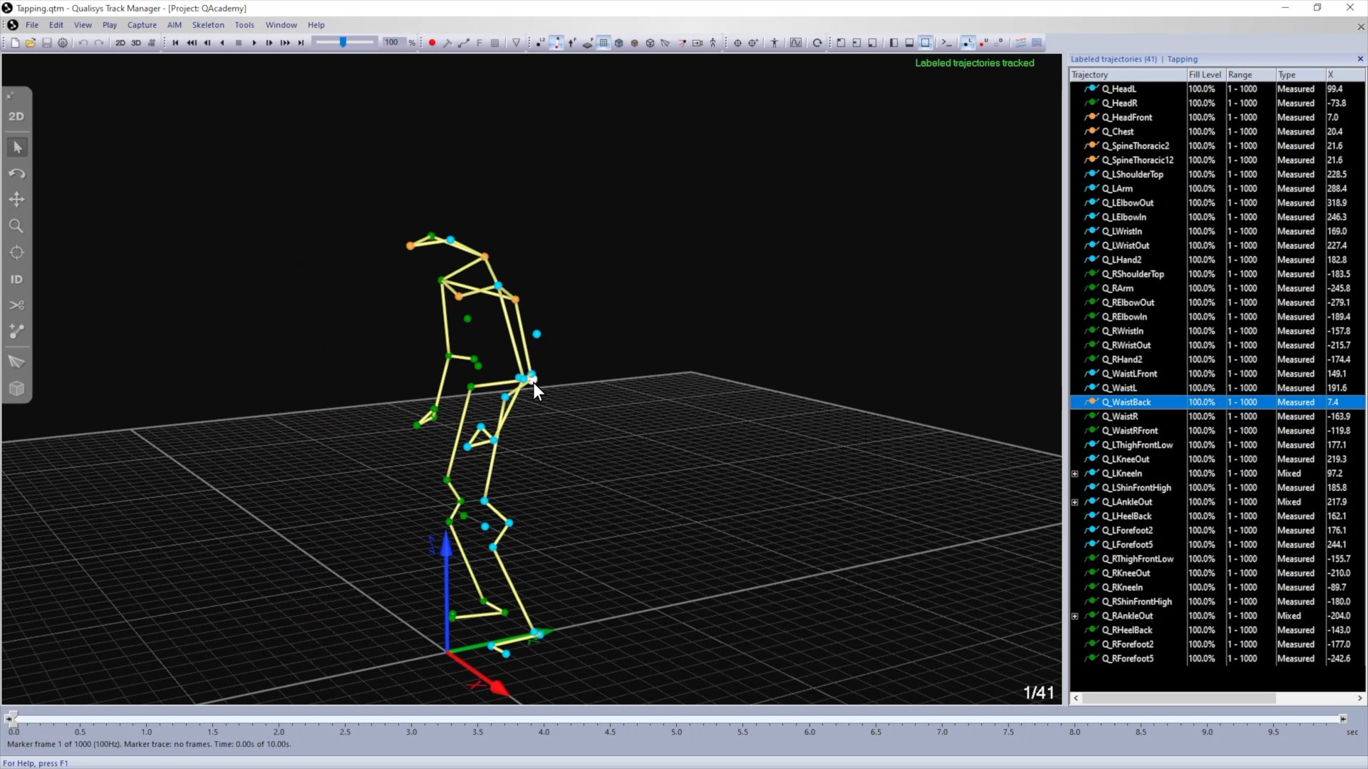
Task: Open project settings gear icon
Action: (63, 43)
